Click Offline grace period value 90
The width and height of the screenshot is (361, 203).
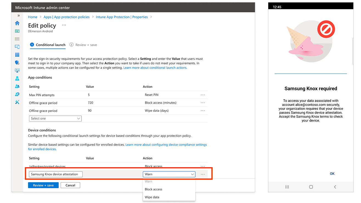tap(90, 111)
